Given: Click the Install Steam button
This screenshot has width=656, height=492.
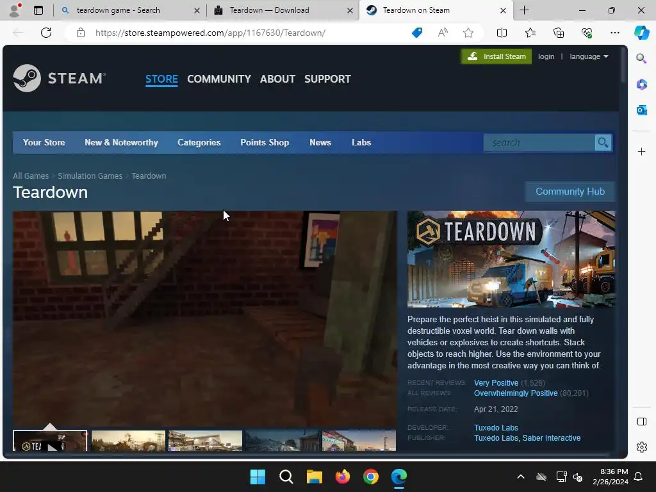Looking at the screenshot, I should [496, 56].
